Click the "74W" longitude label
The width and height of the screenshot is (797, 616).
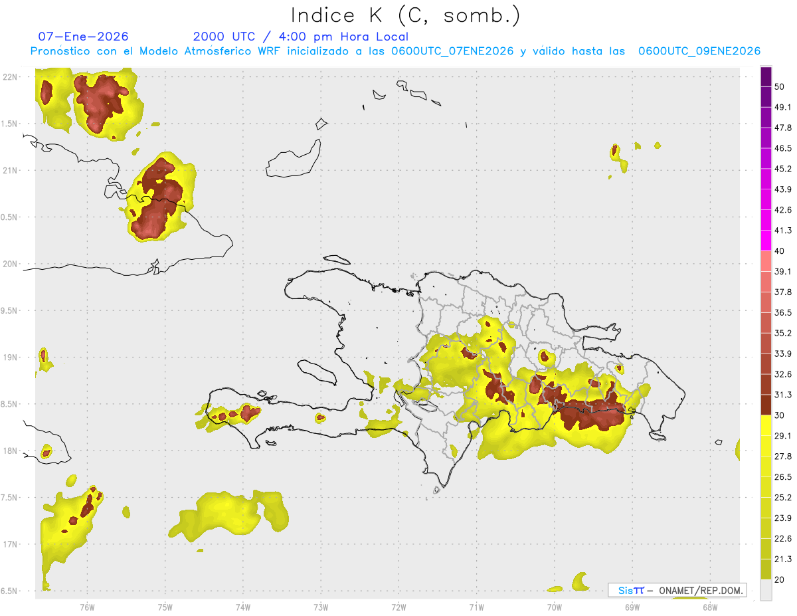click(242, 607)
